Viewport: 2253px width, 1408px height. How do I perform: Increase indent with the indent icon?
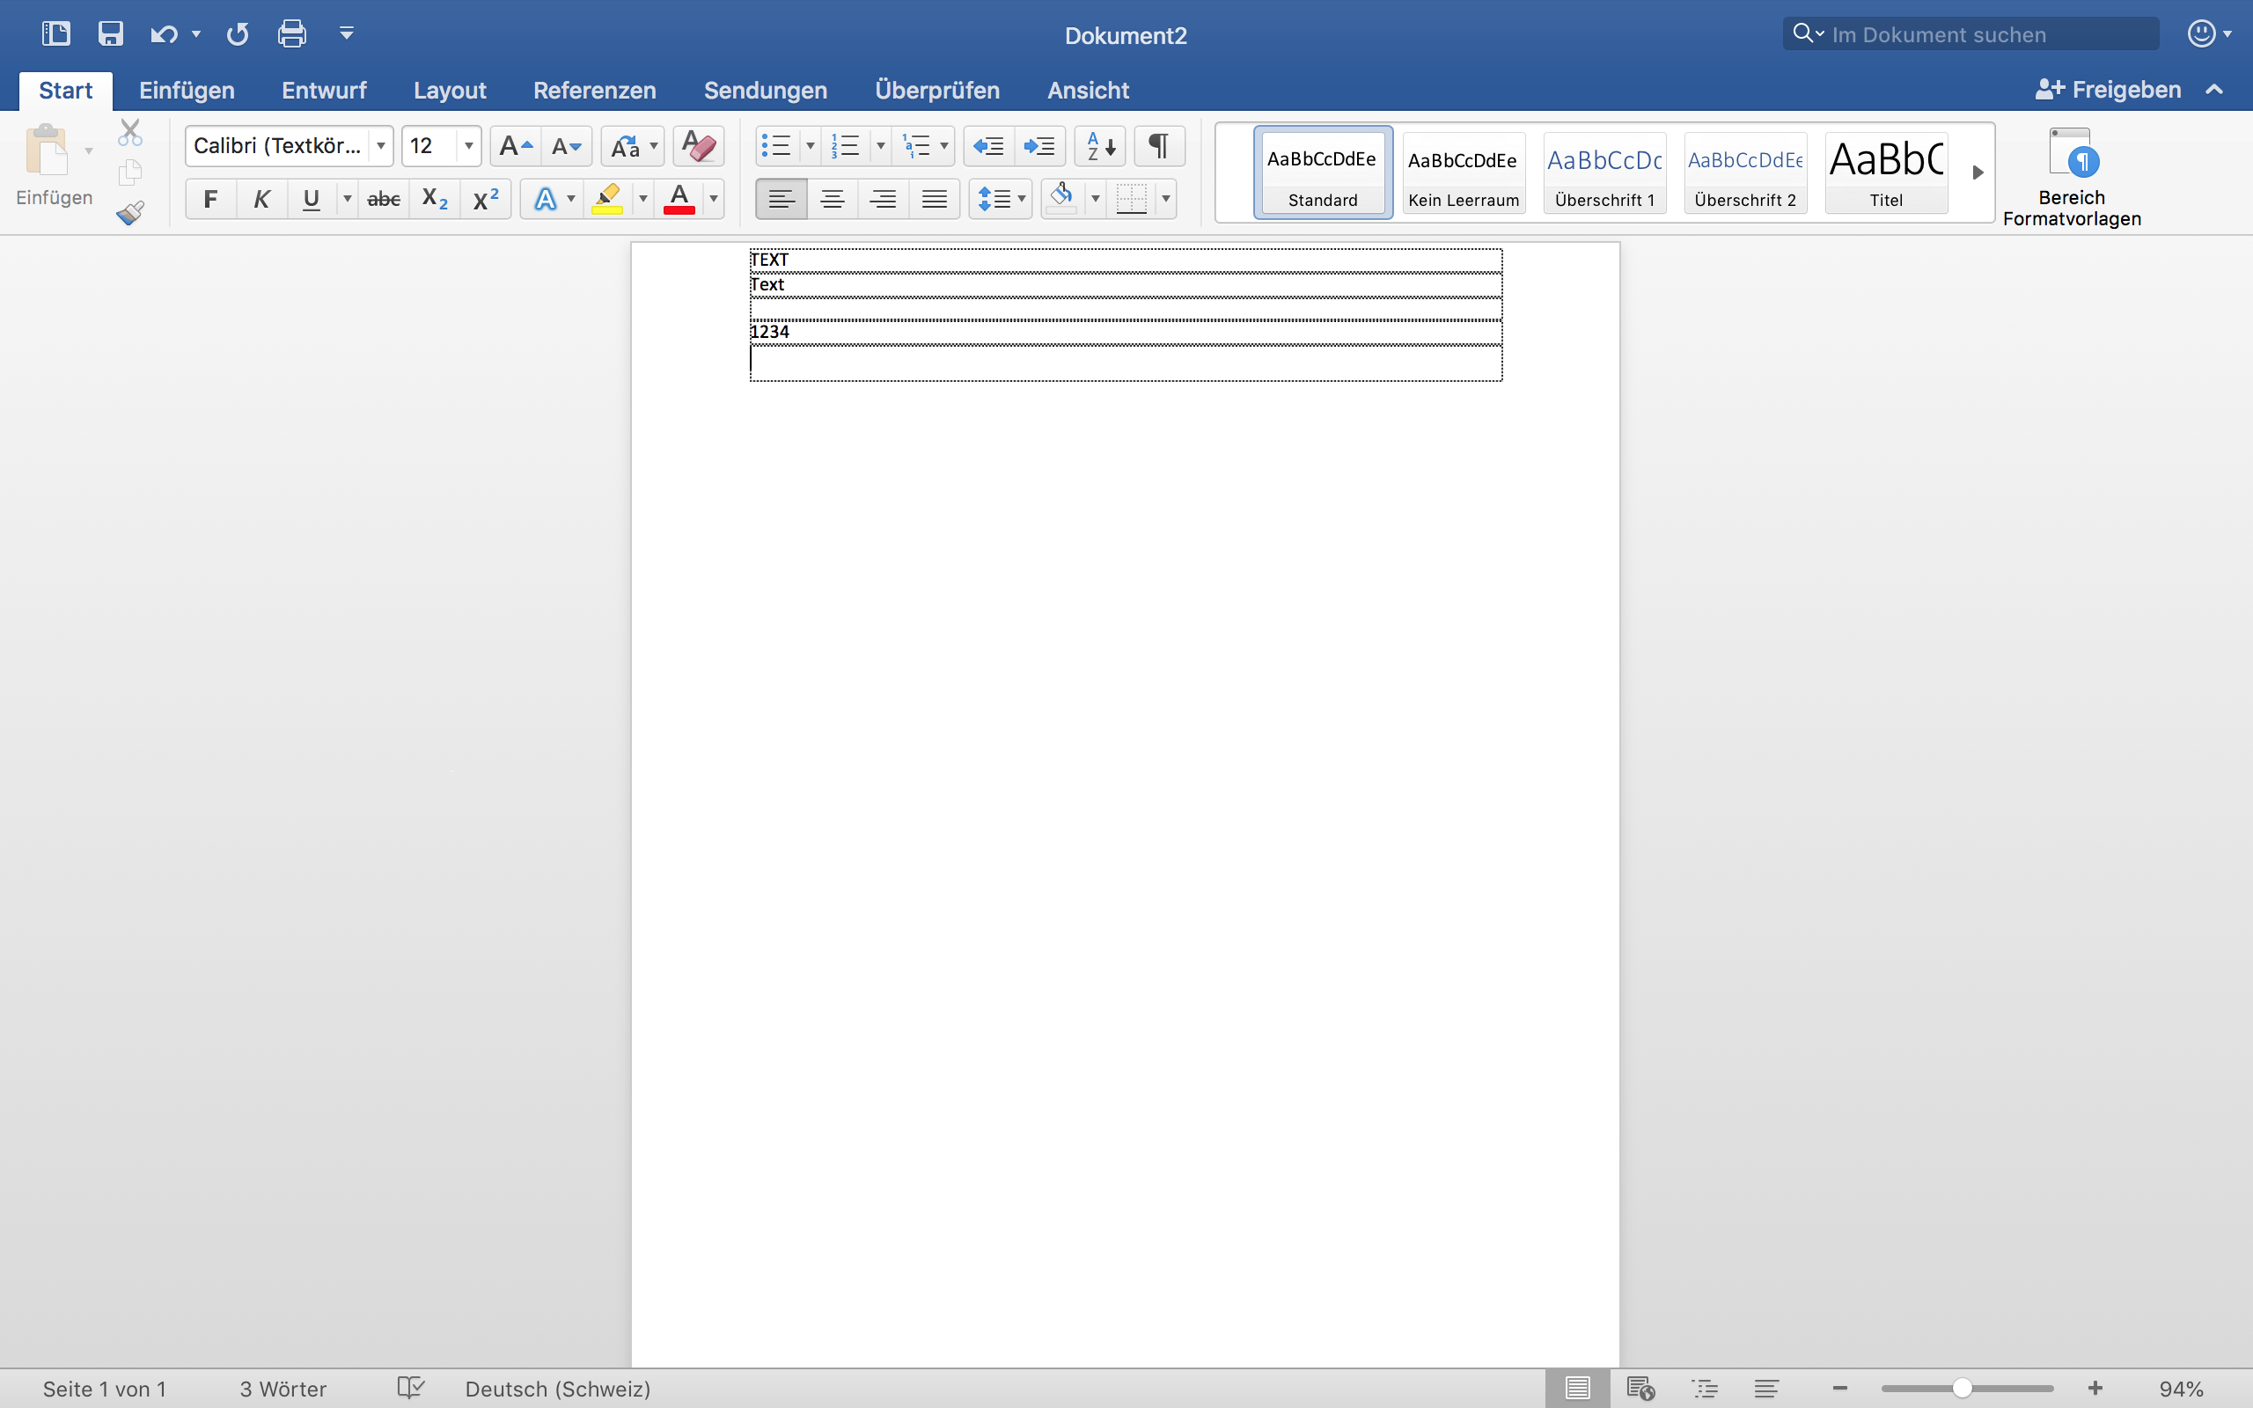[1039, 146]
